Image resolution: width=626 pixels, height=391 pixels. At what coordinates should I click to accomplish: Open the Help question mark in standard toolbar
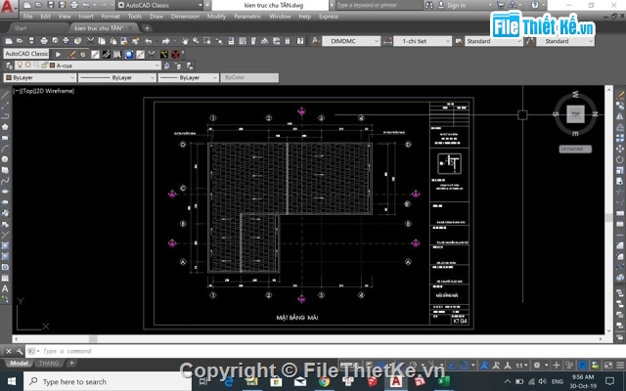300,41
